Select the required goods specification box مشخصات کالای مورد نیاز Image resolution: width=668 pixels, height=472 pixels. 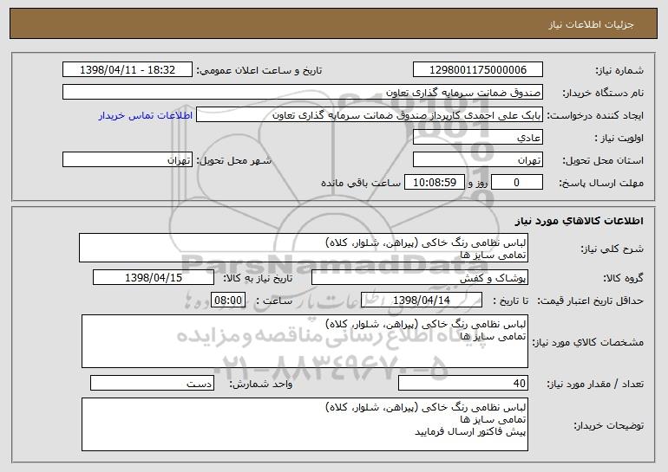pyautogui.click(x=305, y=341)
